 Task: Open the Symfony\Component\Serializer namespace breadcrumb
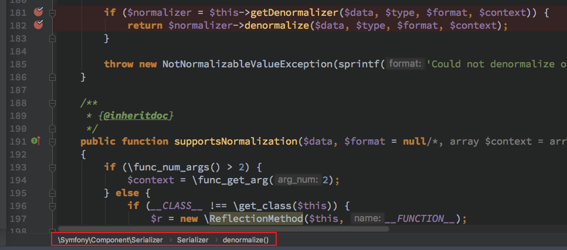[109, 239]
